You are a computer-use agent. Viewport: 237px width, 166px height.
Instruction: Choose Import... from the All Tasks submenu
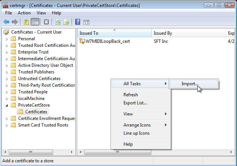point(190,84)
